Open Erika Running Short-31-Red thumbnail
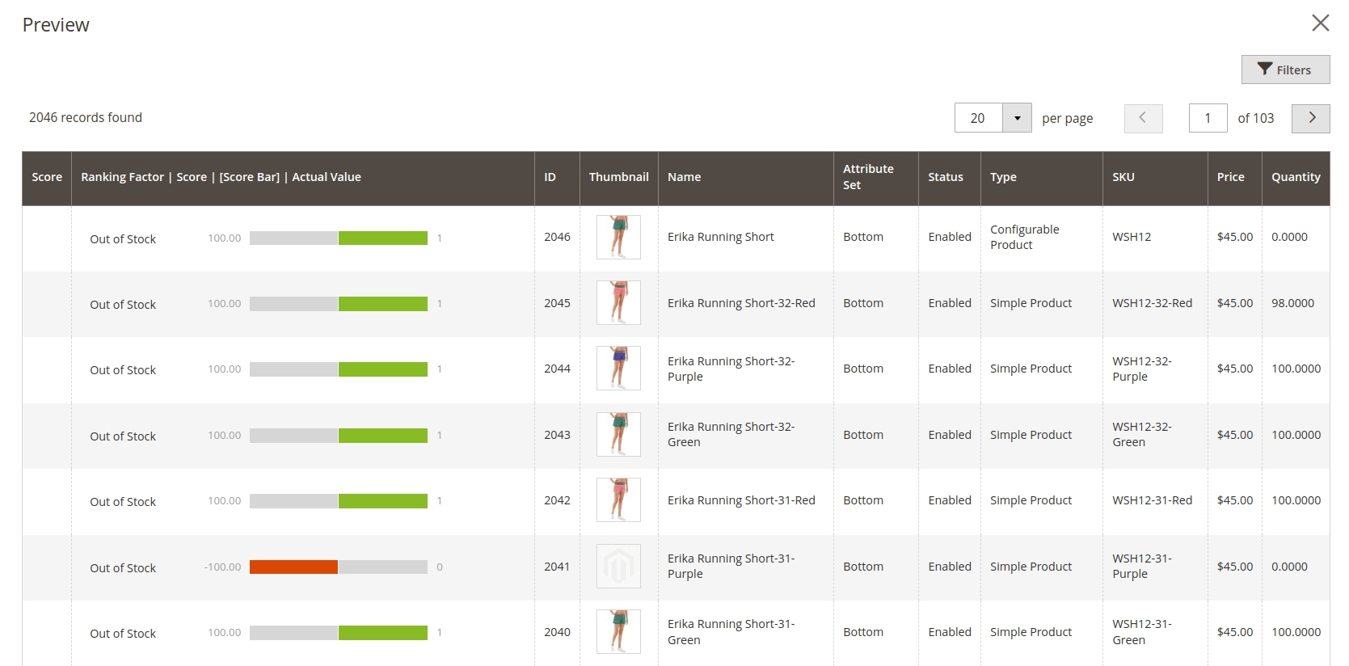This screenshot has height=666, width=1349. 618,500
